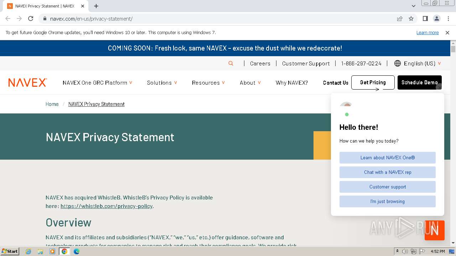Click NAVEX Privacy Statement breadcrumb
Image resolution: width=456 pixels, height=256 pixels.
point(97,104)
